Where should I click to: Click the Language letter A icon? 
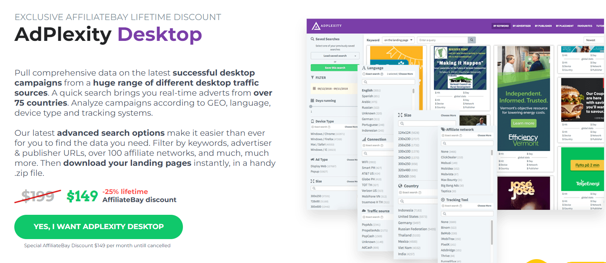364,68
